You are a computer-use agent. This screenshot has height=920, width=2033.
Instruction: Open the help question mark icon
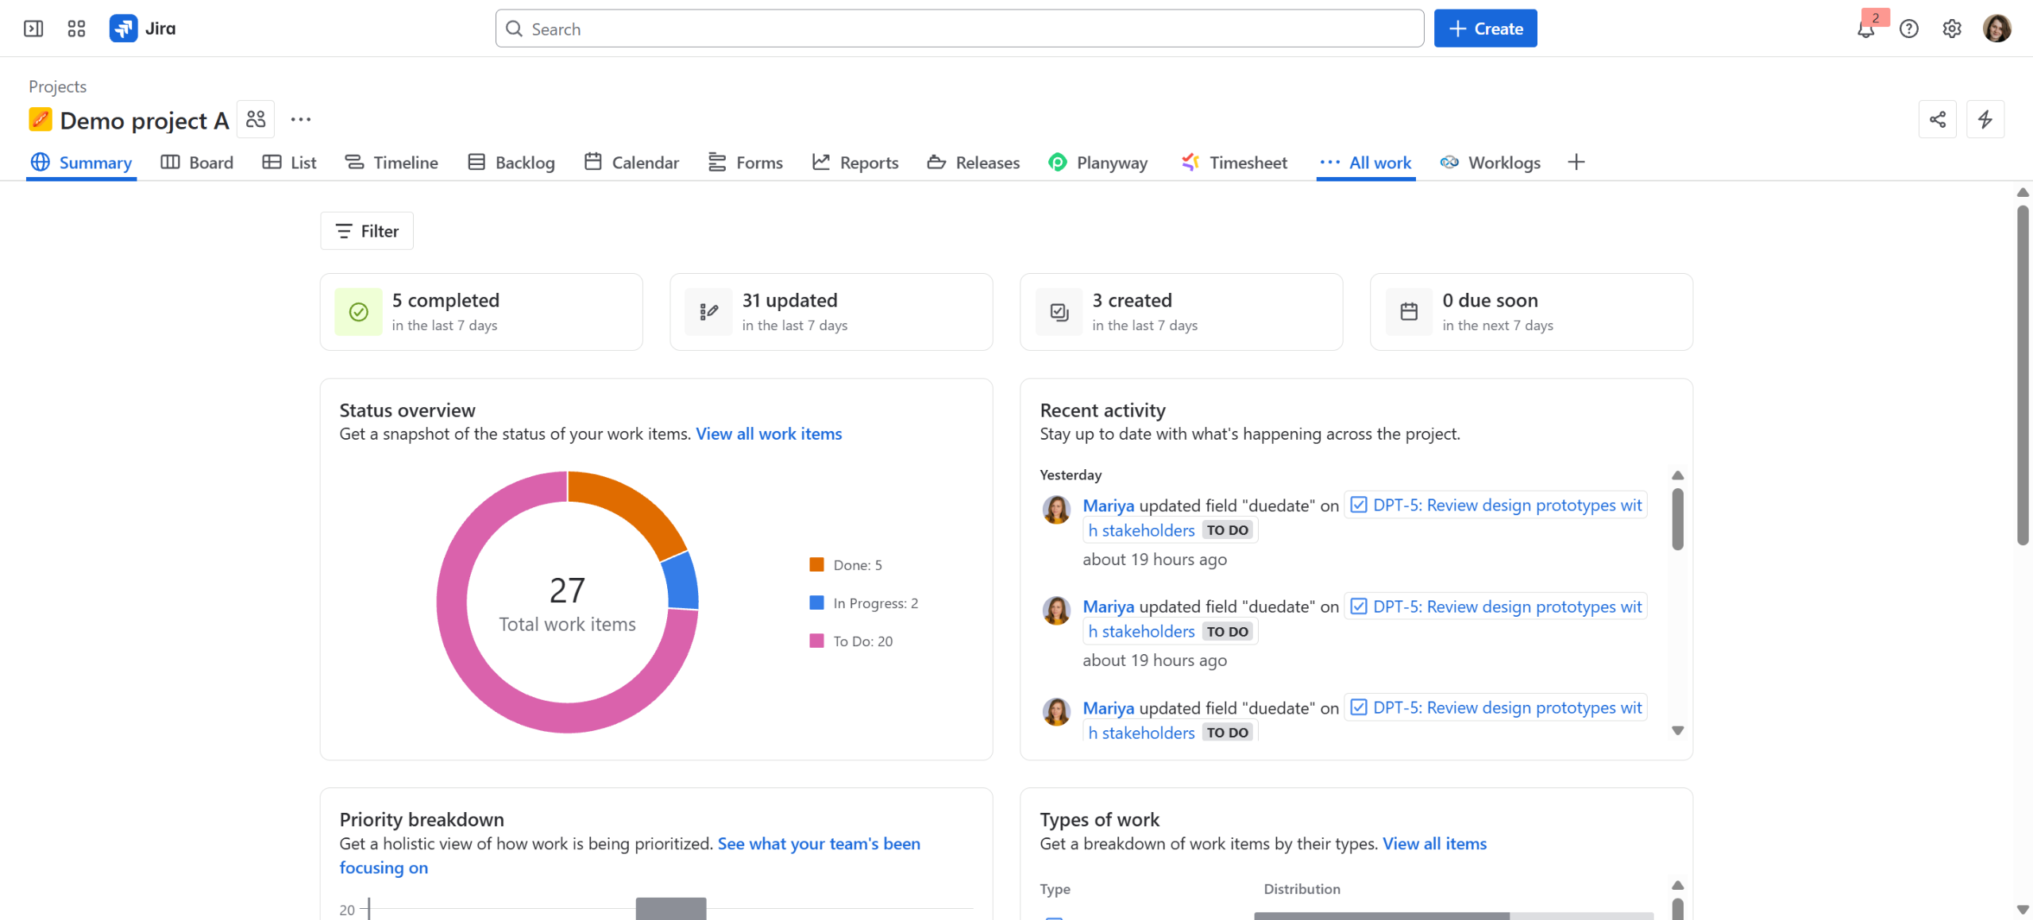(1909, 29)
